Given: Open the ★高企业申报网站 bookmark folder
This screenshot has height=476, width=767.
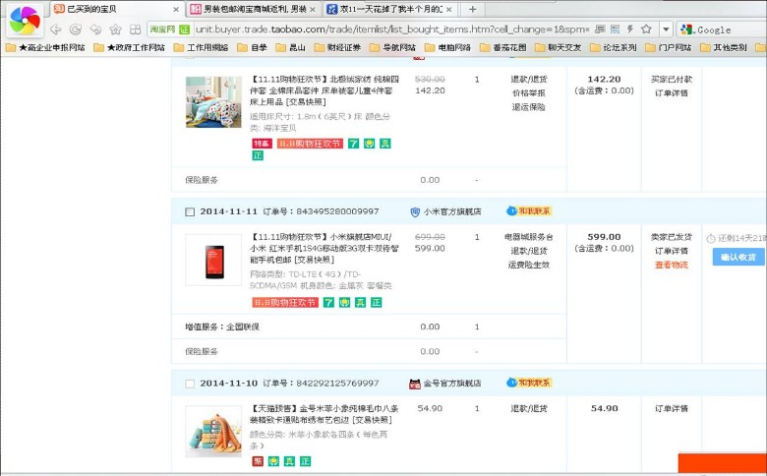Looking at the screenshot, I should [45, 47].
